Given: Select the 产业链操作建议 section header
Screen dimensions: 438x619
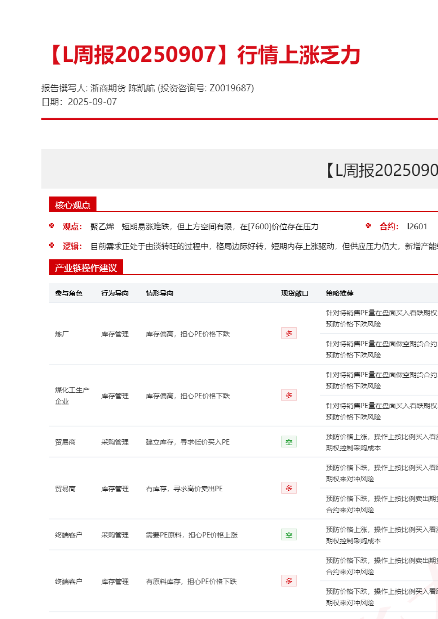Looking at the screenshot, I should coord(86,268).
